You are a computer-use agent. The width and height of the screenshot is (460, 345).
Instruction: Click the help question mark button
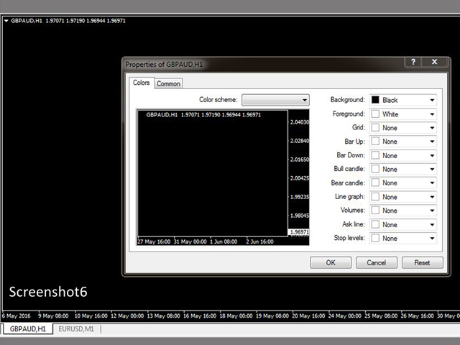[x=413, y=63]
